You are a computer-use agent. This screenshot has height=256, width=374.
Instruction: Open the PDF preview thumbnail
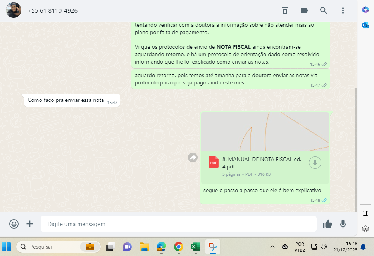pos(265,132)
